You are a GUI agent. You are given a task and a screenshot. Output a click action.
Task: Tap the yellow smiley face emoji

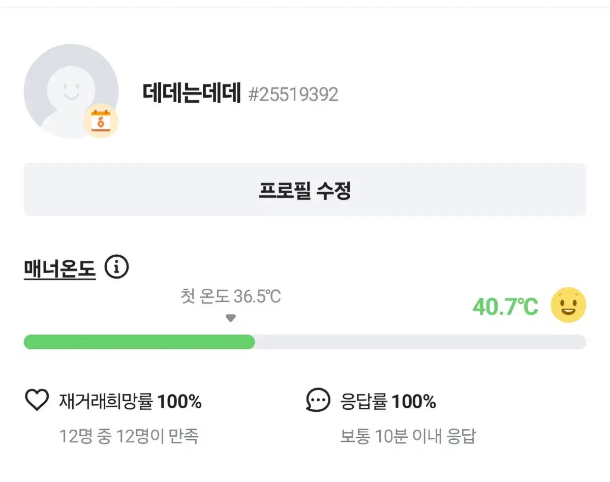point(568,305)
